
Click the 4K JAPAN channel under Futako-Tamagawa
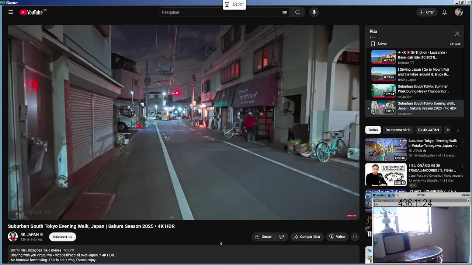pos(415,151)
